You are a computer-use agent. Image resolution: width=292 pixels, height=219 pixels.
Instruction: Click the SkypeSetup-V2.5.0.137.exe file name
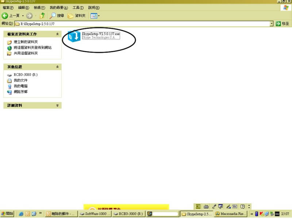coord(101,34)
